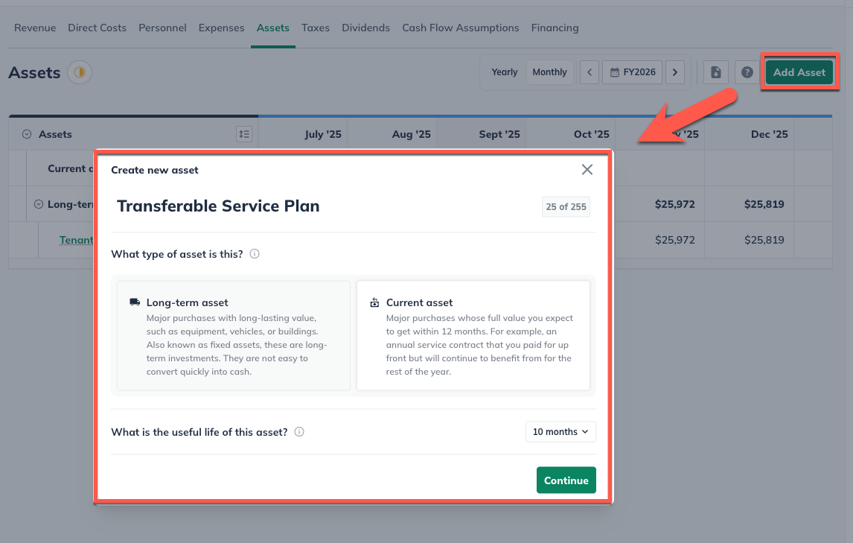Select the Current asset option
Image resolution: width=853 pixels, height=543 pixels.
473,335
